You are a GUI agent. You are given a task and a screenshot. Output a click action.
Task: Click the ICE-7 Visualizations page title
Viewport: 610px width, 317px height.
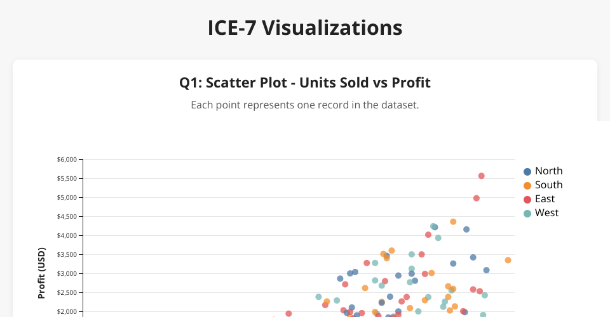coord(305,28)
